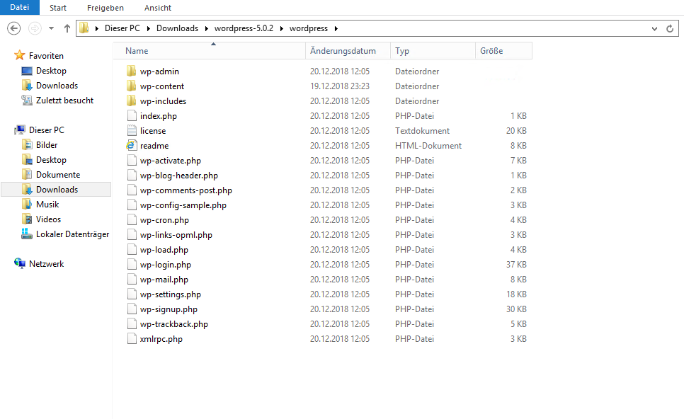Select the wp-content folder icon
This screenshot has height=419, width=684.
pos(131,86)
